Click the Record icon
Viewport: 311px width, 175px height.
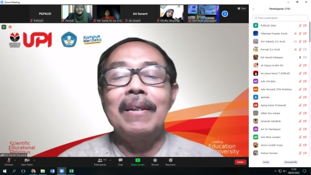[155, 160]
